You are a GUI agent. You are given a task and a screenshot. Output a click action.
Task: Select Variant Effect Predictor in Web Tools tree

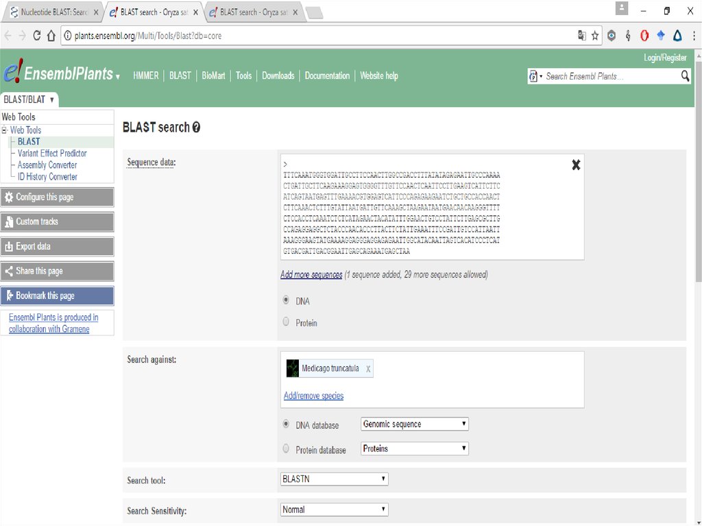pyautogui.click(x=52, y=154)
